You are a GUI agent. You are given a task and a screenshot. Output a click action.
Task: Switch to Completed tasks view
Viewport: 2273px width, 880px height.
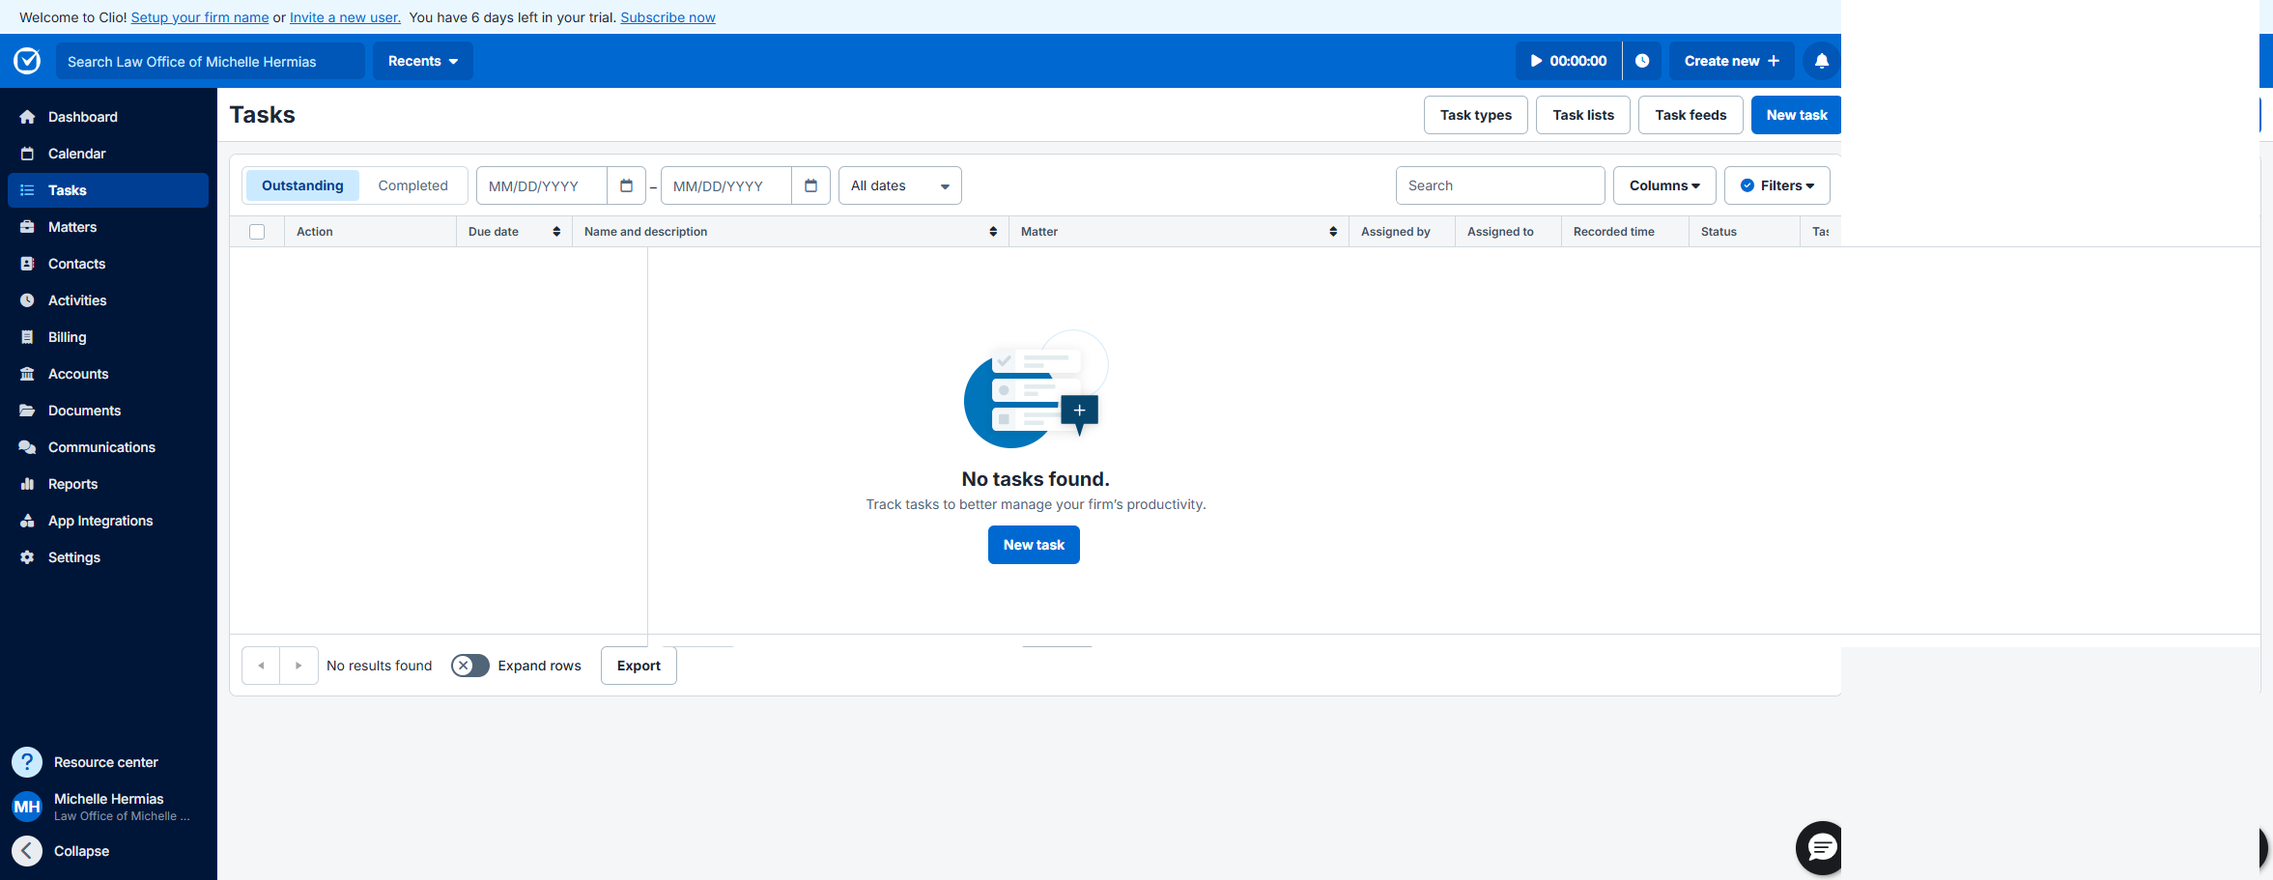pyautogui.click(x=412, y=185)
